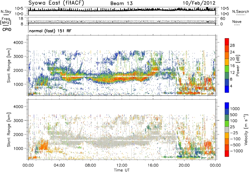Click the '-100' tick on Velocity colorbar
This screenshot has width=249, height=172.
coord(235,139)
